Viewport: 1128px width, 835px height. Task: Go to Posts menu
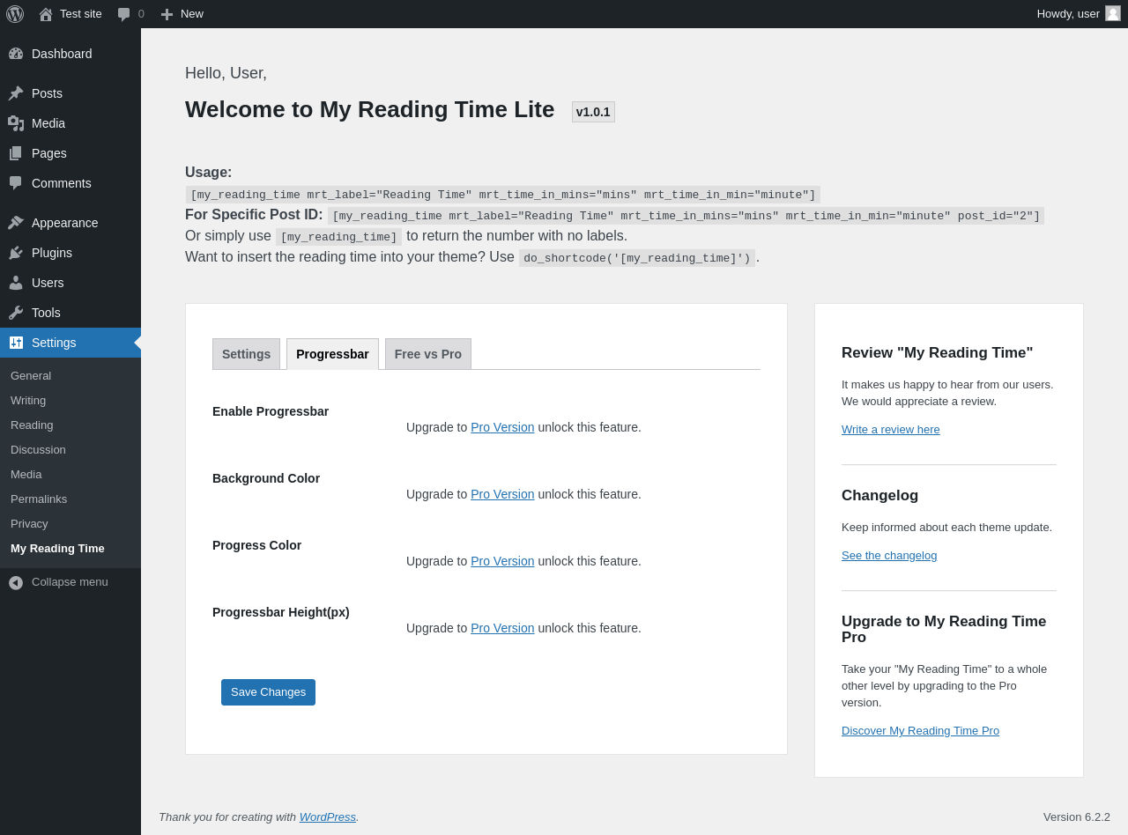(x=47, y=93)
